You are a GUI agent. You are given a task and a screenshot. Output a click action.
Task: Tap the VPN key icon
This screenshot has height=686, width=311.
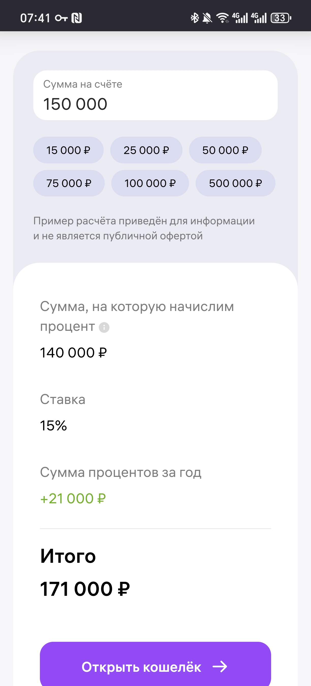(61, 18)
